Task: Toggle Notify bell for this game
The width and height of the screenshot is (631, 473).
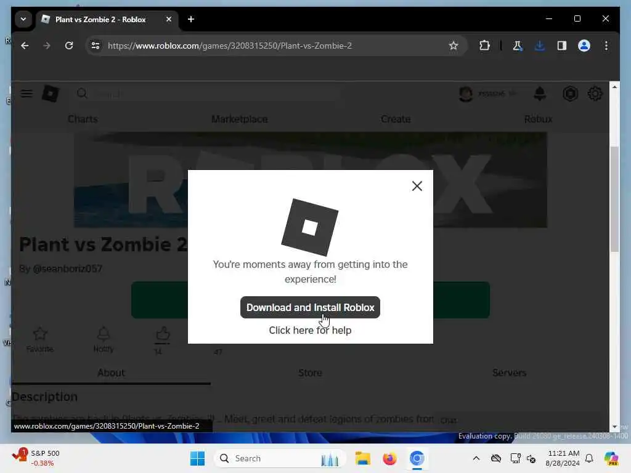Action: pos(104,339)
